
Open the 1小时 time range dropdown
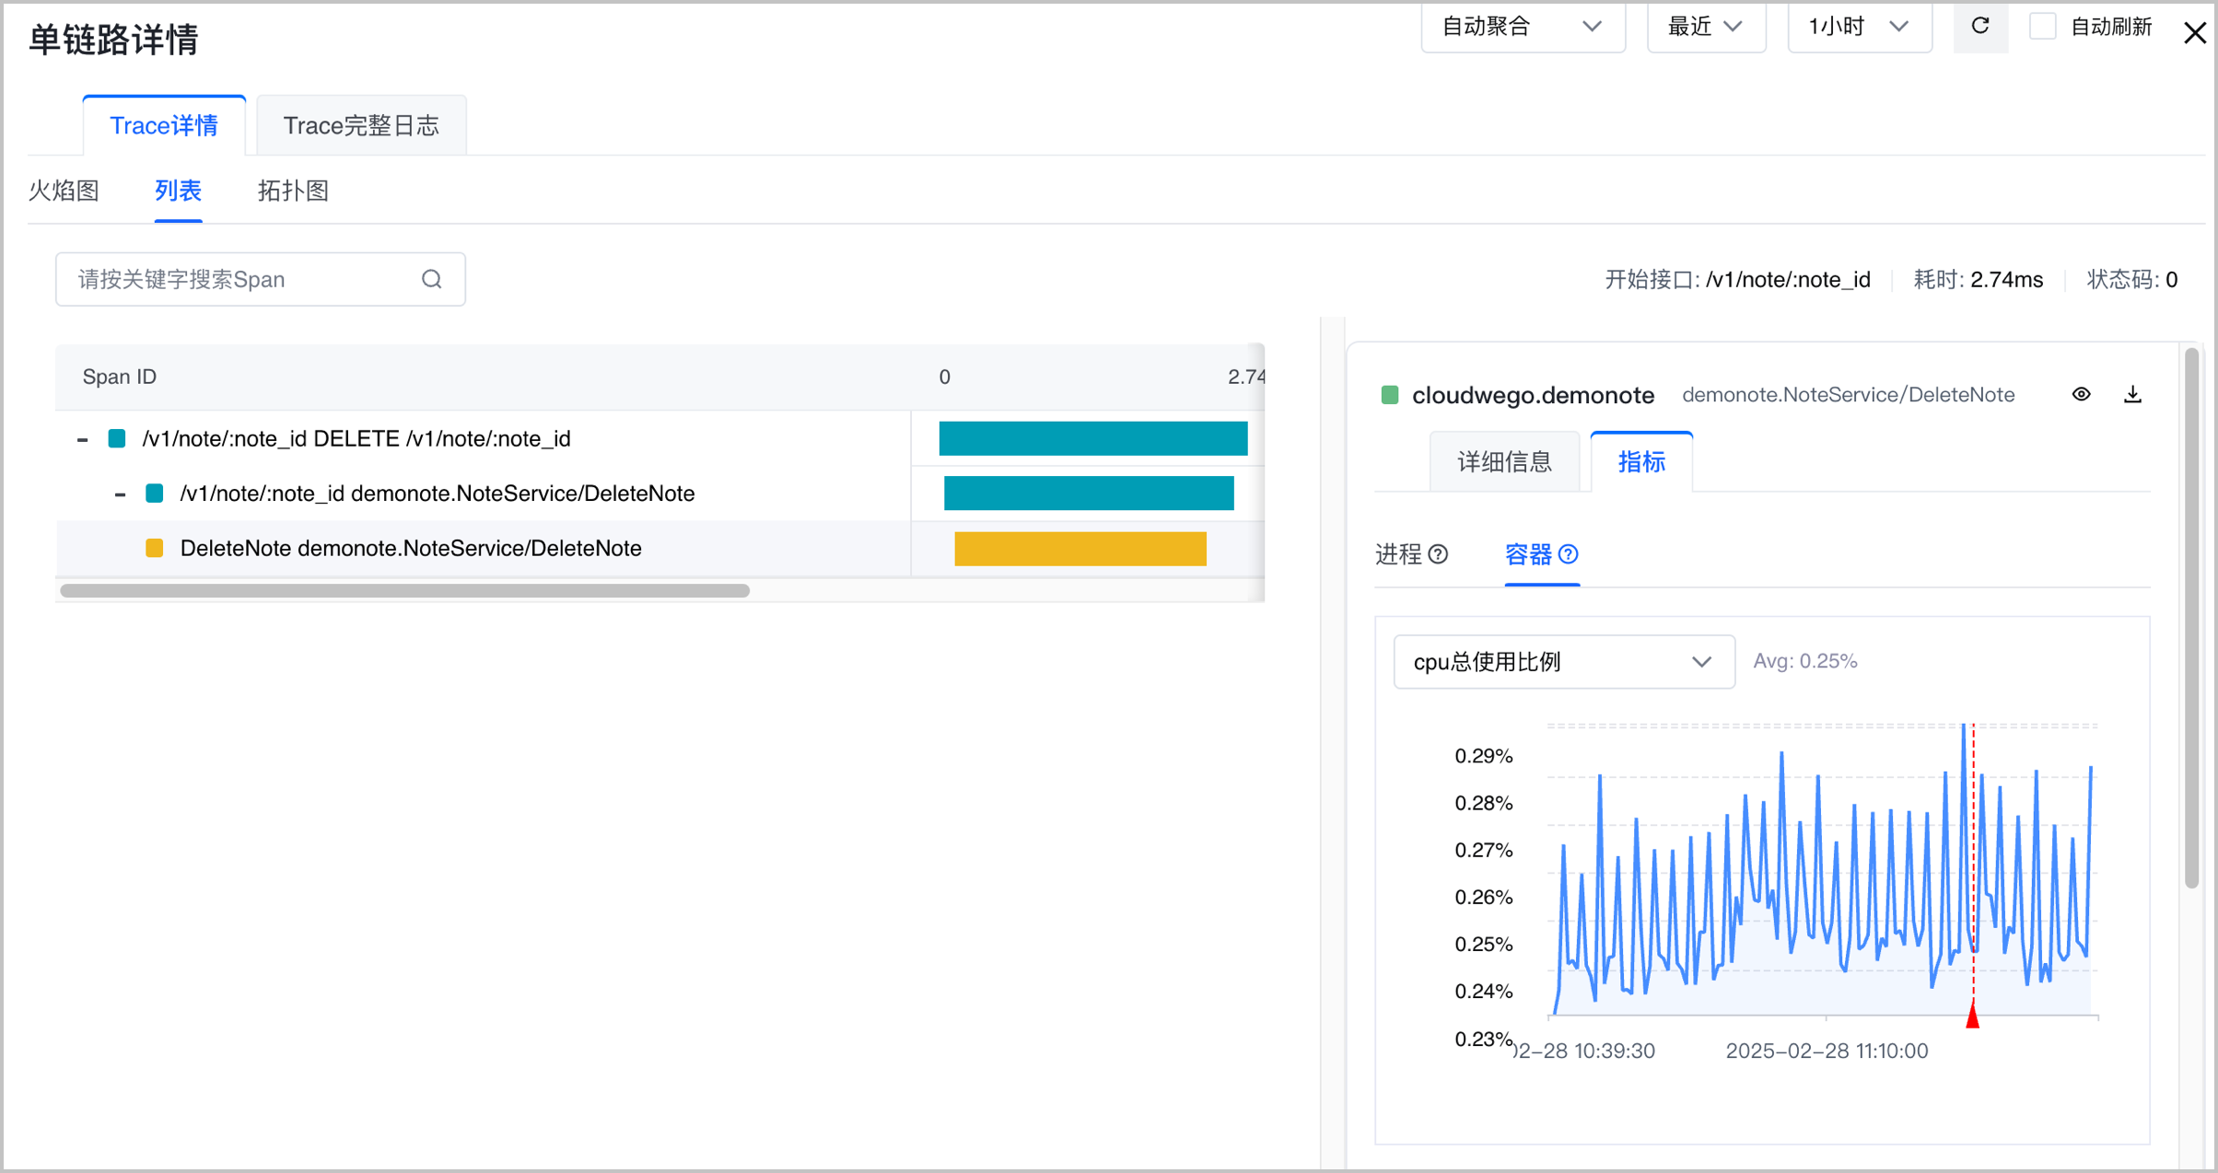pyautogui.click(x=1859, y=27)
